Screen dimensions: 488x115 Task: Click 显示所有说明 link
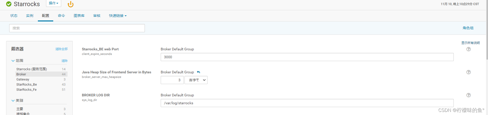click(x=470, y=43)
